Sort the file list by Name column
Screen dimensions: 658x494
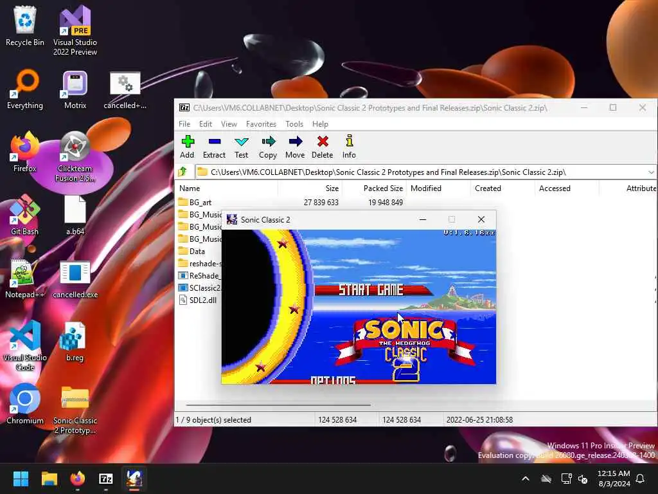point(227,188)
